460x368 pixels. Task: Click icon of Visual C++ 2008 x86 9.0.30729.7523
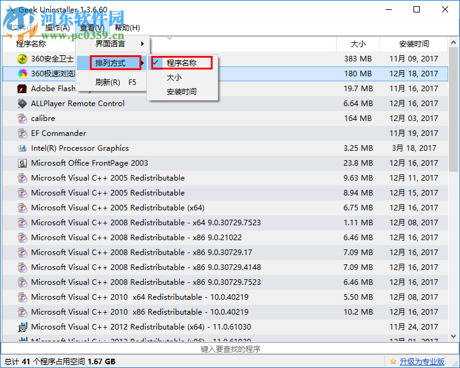pyautogui.click(x=22, y=282)
